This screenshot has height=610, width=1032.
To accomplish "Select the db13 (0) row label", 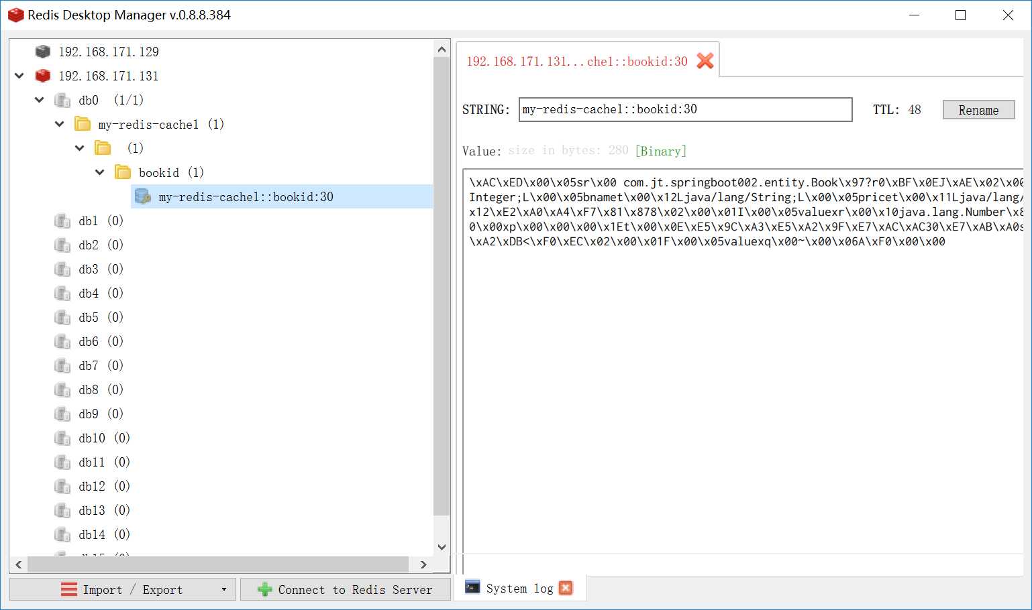I will 105,510.
